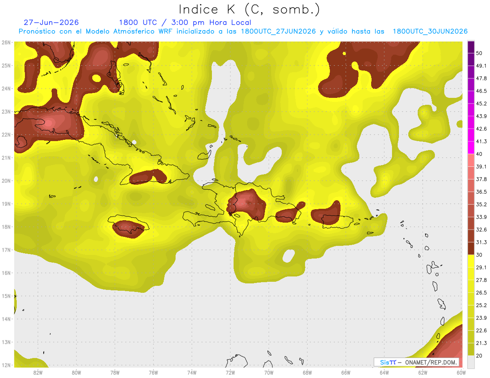The height and width of the screenshot is (378, 490).
Task: Click latitude label '18N' on the axis
Action: pos(6,227)
